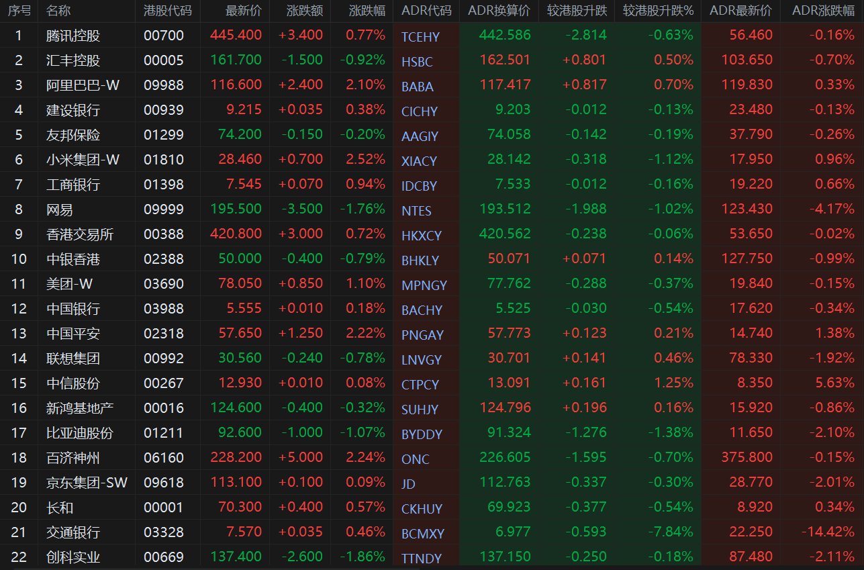Select the 5.63% ADR change cell
The image size is (864, 570).
click(x=833, y=383)
